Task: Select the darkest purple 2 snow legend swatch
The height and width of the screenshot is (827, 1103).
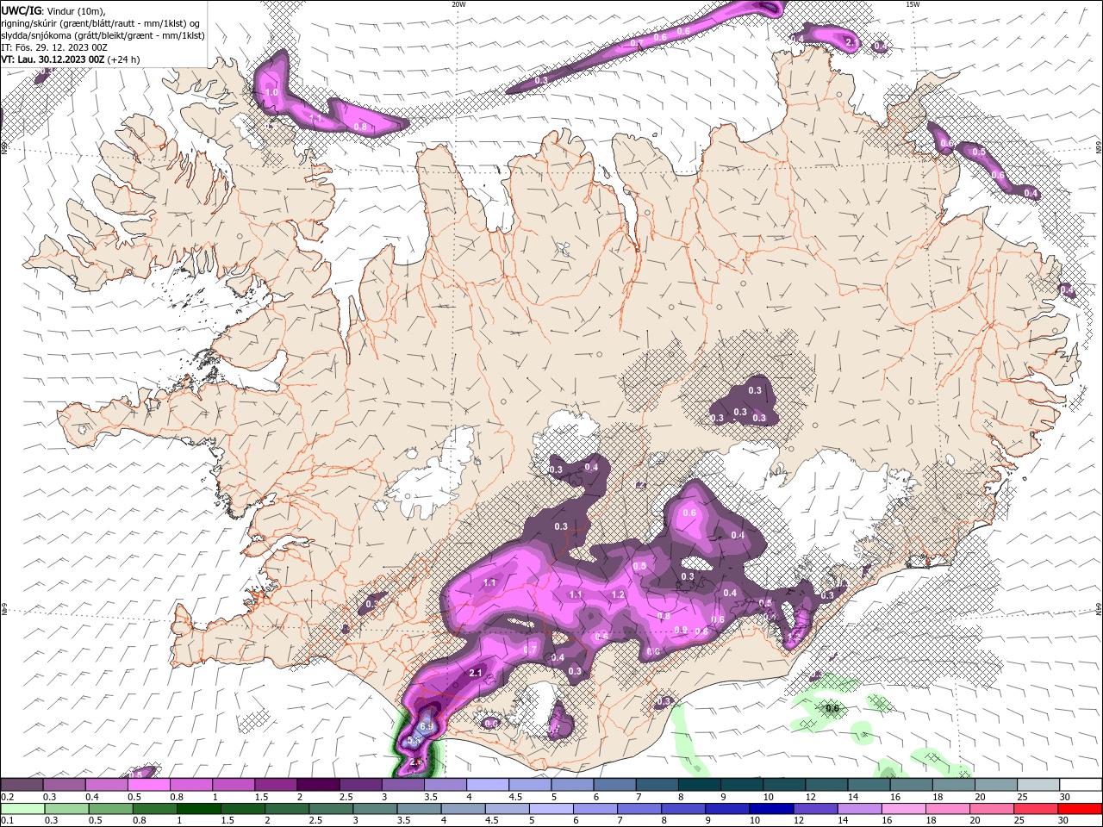Action: (x=317, y=784)
